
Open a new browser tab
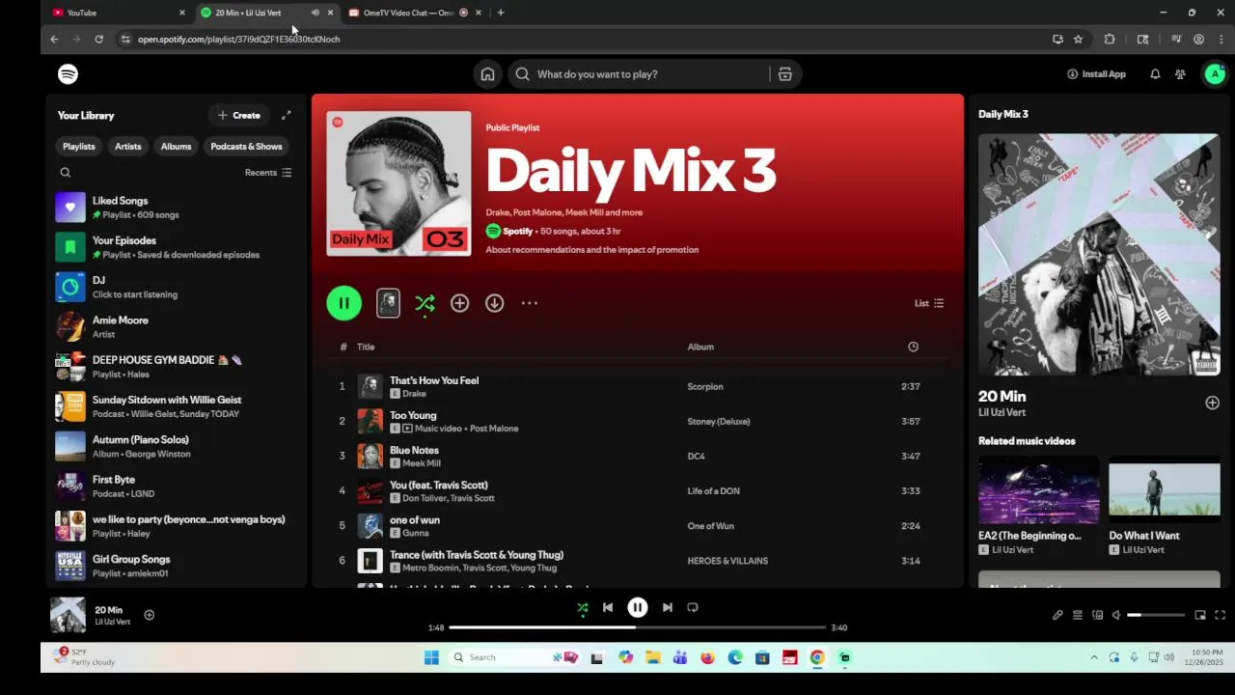pos(500,13)
